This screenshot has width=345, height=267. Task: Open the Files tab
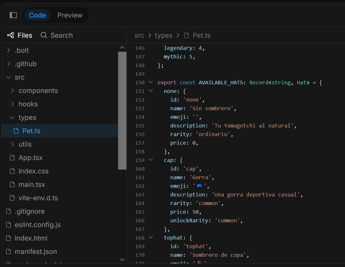click(20, 35)
